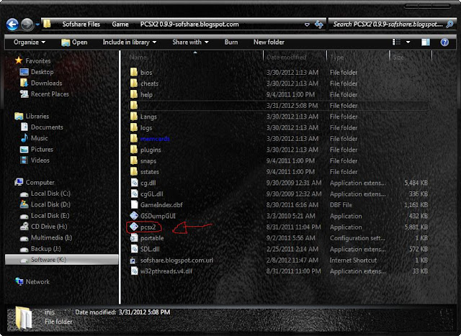The image size is (461, 336).
Task: Select the portable configuration file icon
Action: coord(134,238)
